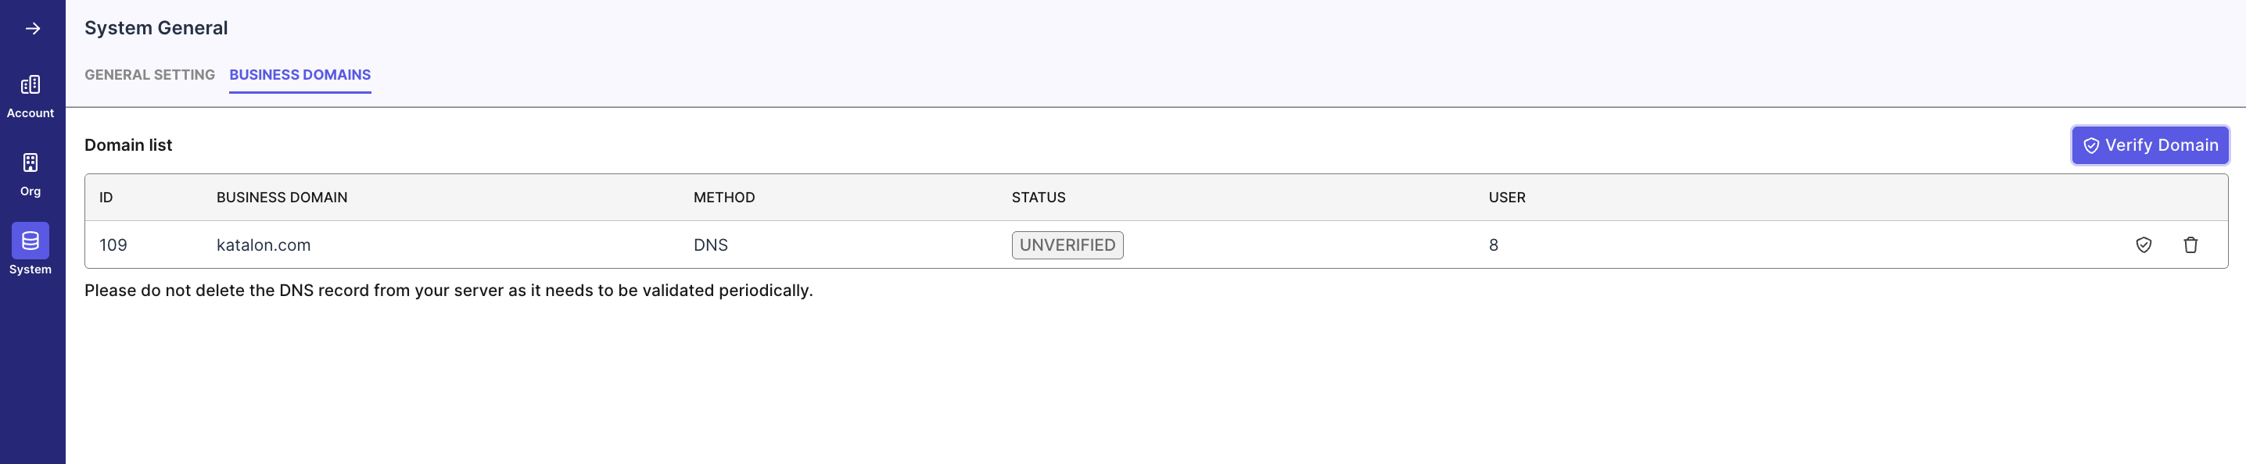Click the verify shield icon for katalon.com
The height and width of the screenshot is (464, 2246).
coord(2146,244)
